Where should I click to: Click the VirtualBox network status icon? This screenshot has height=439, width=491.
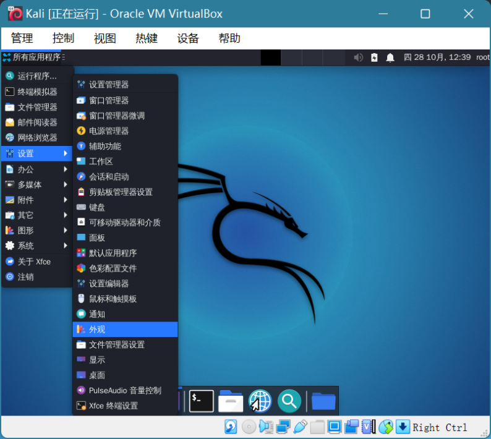pyautogui.click(x=283, y=427)
